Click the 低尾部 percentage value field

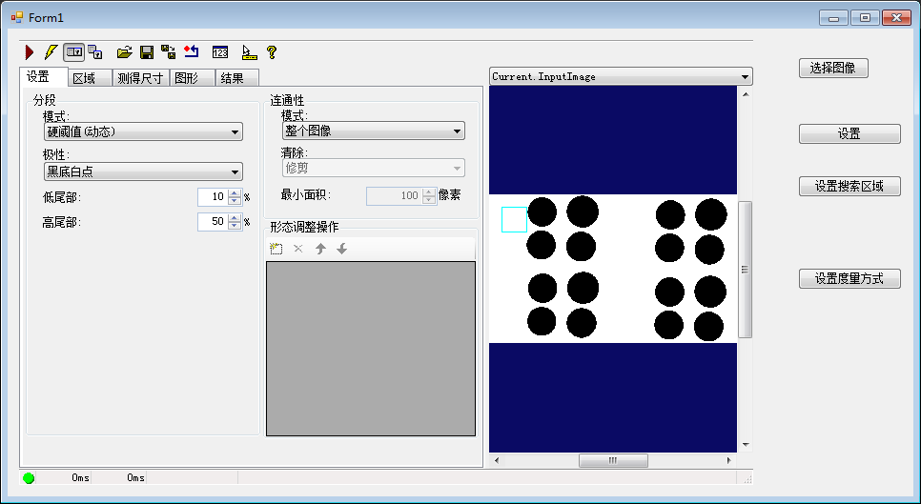pyautogui.click(x=212, y=197)
